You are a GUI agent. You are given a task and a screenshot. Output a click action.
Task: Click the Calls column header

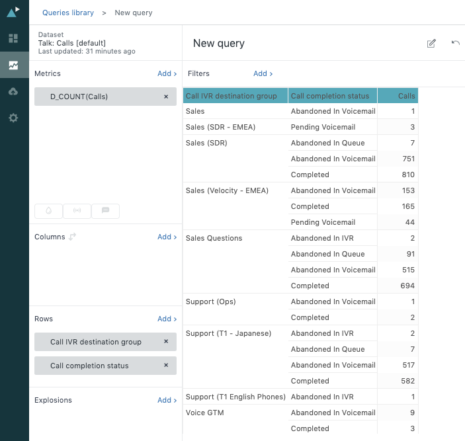[x=398, y=96]
